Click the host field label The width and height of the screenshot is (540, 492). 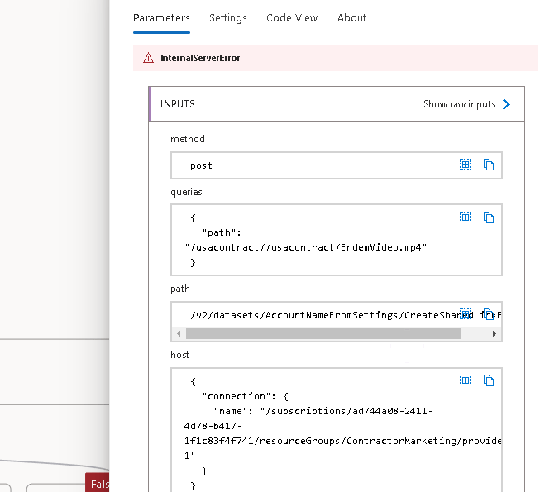179,355
